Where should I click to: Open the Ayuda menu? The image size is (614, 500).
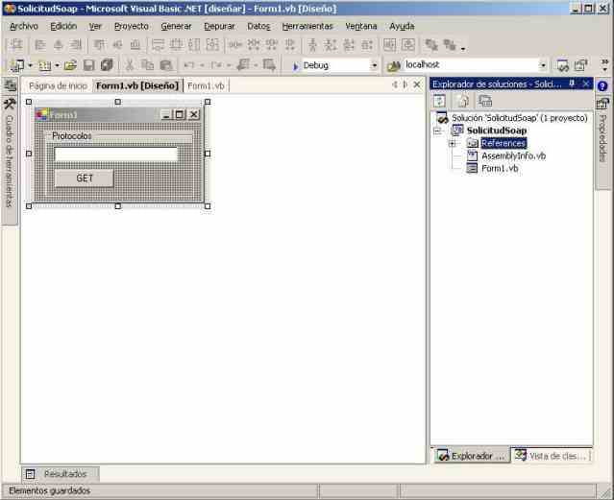402,26
